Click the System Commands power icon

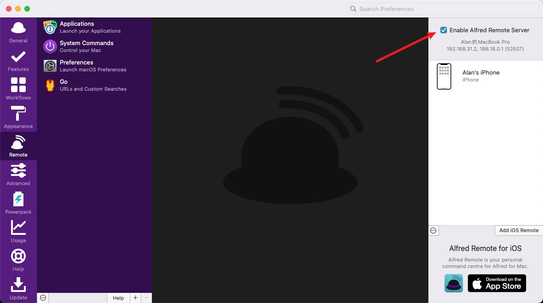tap(50, 47)
